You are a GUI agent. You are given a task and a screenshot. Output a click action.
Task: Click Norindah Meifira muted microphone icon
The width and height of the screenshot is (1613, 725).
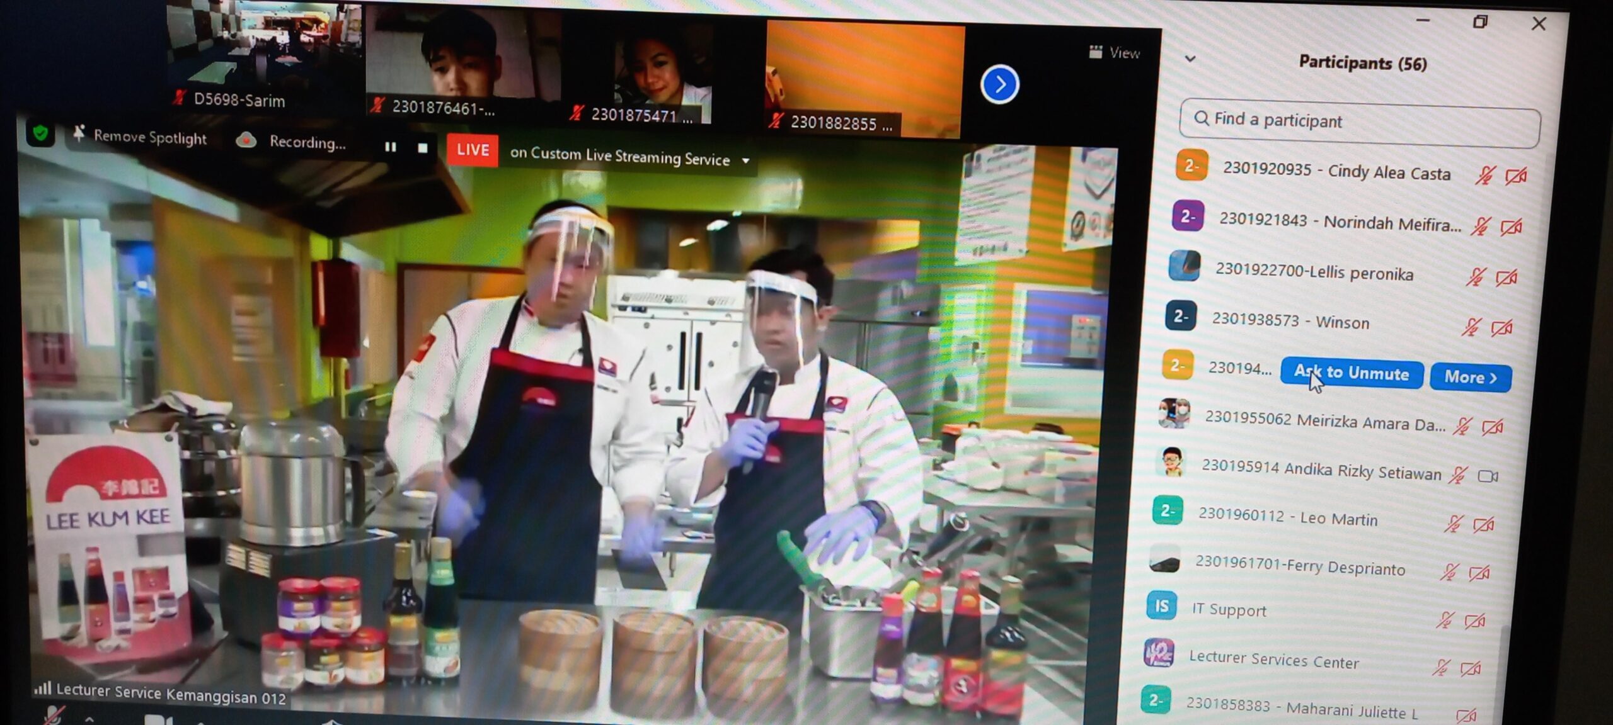tap(1480, 226)
